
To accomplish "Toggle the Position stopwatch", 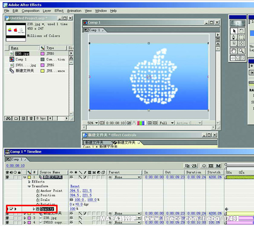I will [38, 196].
